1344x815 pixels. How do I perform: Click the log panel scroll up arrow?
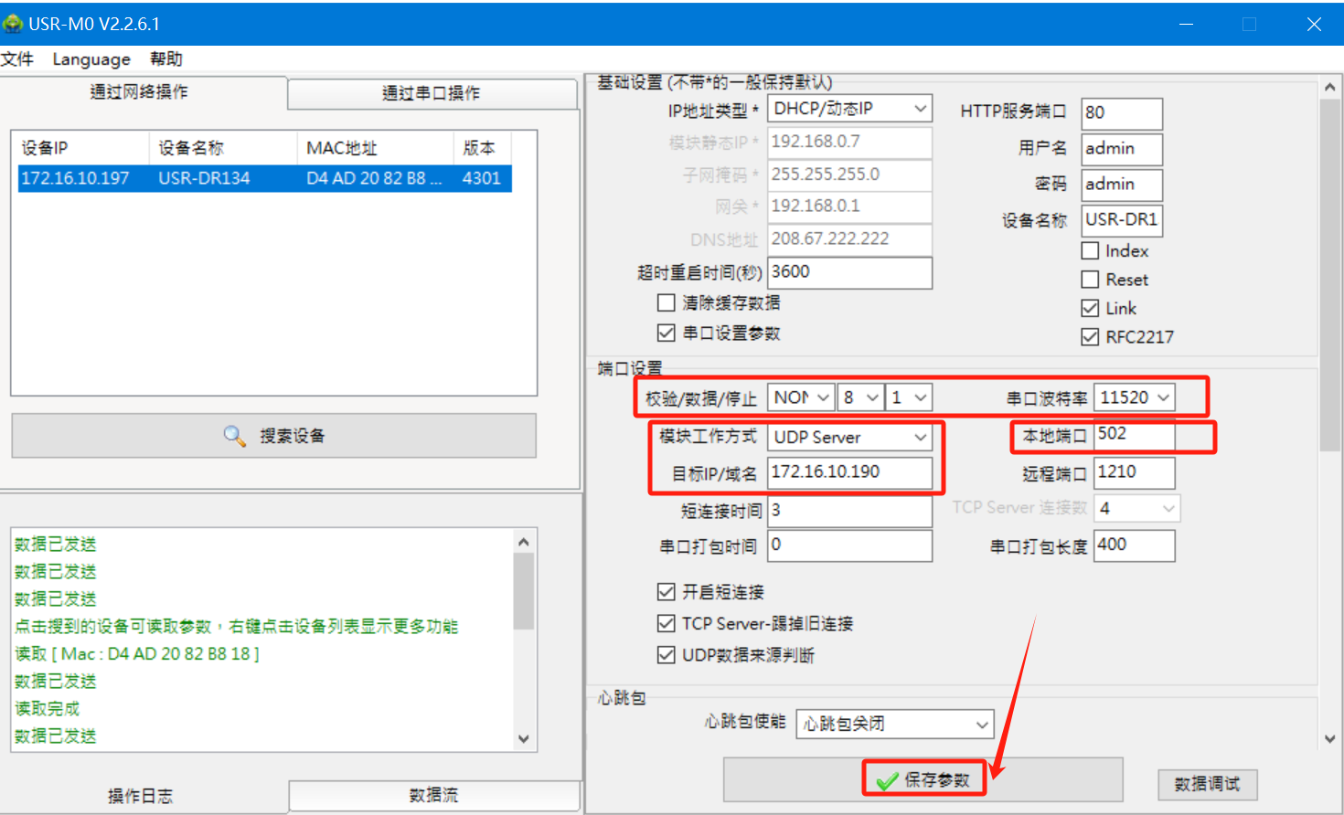pos(524,541)
